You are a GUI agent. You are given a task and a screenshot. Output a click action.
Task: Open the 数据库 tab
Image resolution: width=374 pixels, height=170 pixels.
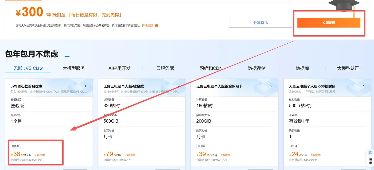[x=302, y=68]
